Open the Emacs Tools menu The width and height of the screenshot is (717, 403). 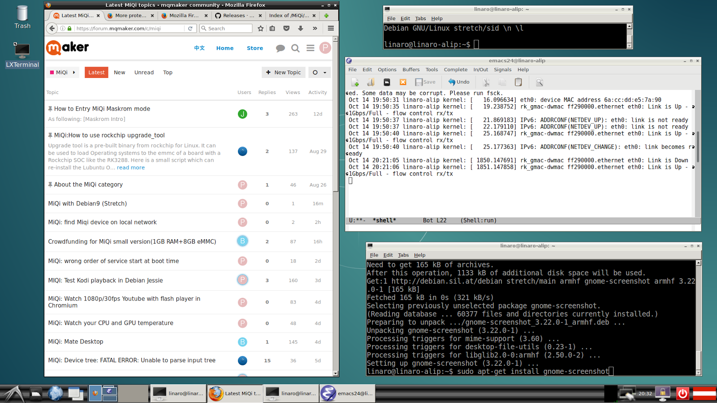point(432,69)
